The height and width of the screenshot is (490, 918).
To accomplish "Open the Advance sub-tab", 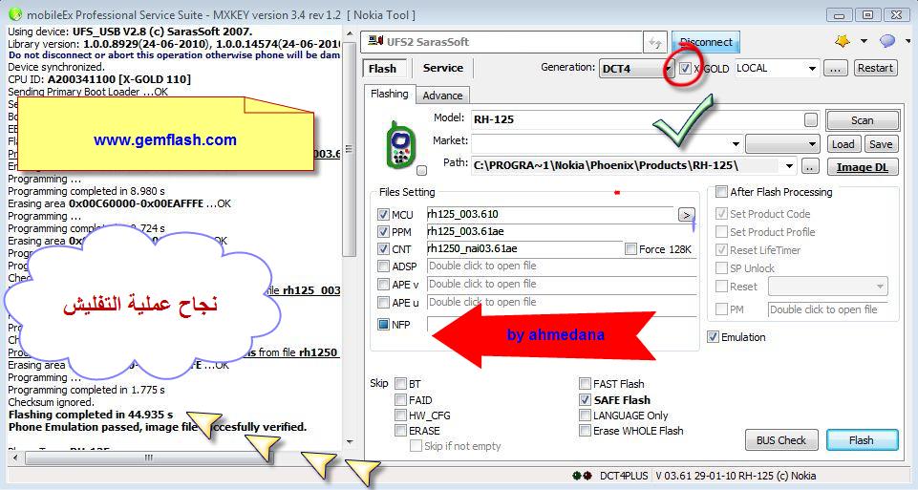I will [x=442, y=96].
